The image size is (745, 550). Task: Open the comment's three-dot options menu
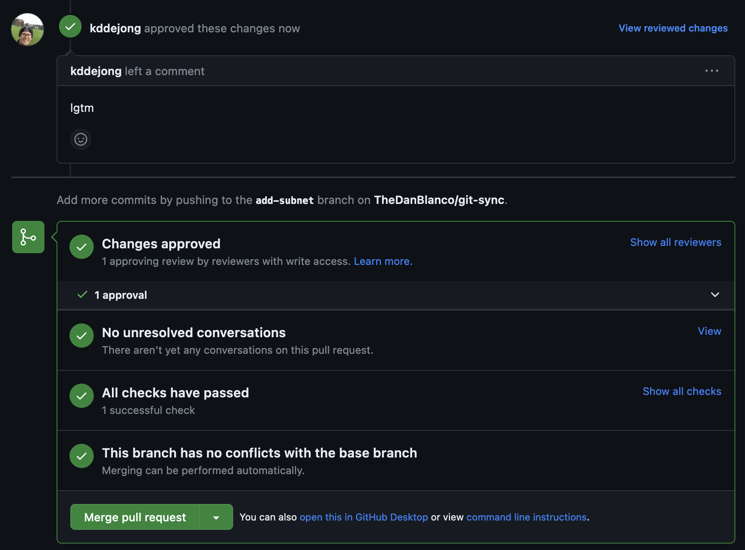click(x=711, y=71)
